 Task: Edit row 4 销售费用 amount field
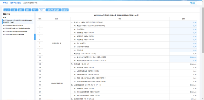pos(183,33)
